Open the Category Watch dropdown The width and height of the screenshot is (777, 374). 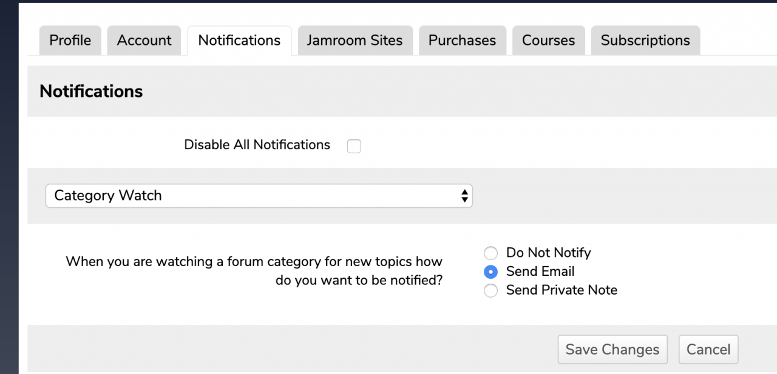(x=259, y=196)
